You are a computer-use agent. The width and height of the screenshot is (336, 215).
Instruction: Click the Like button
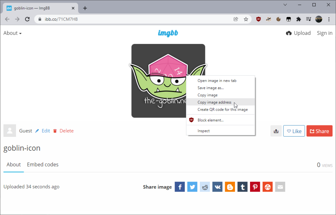click(x=294, y=131)
